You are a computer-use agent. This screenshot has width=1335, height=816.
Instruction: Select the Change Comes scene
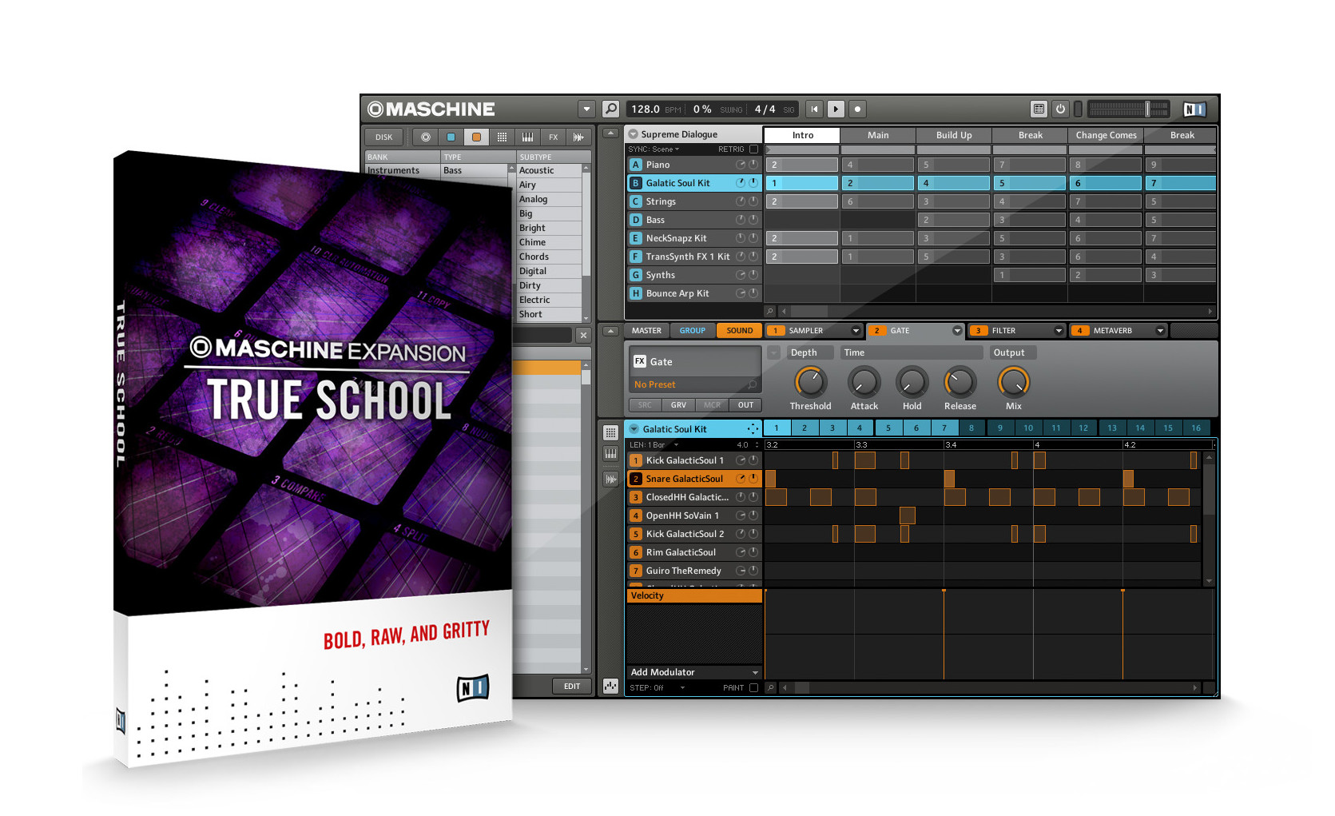(x=1106, y=135)
